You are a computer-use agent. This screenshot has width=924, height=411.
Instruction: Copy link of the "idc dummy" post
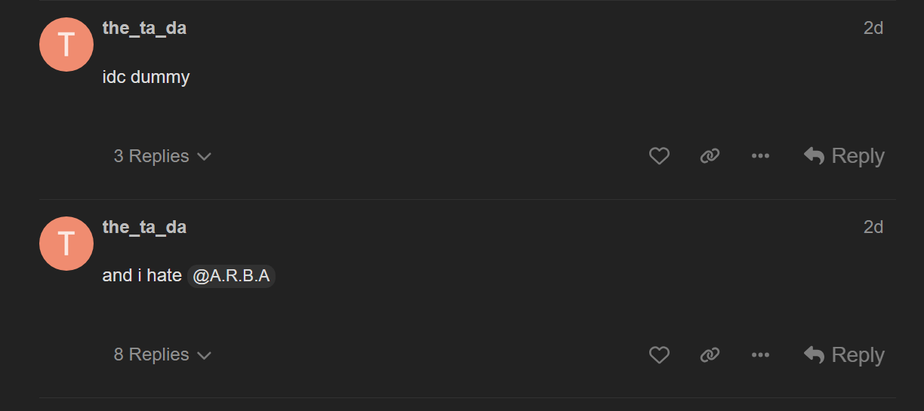tap(710, 156)
